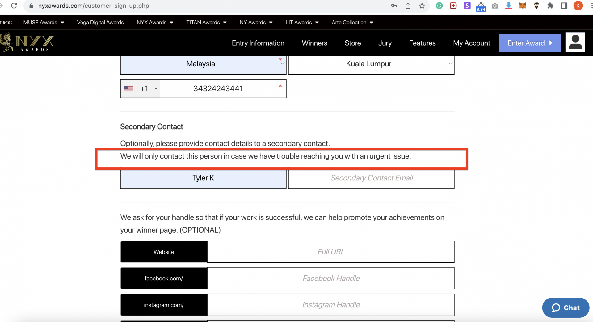Expand the Arte Collection dropdown

tap(352, 22)
